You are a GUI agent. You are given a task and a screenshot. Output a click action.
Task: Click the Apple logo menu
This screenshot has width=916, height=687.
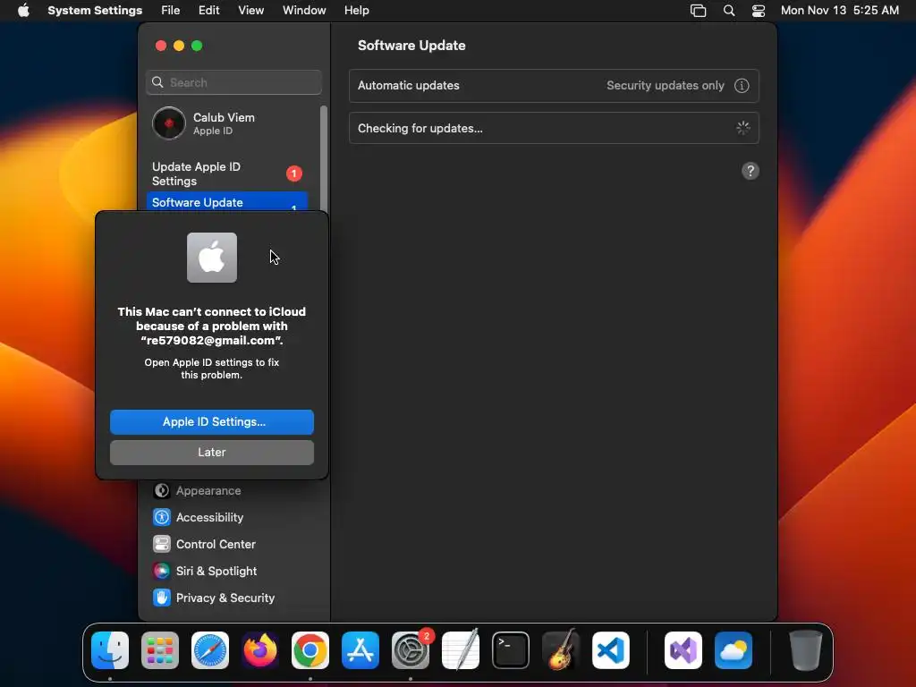pos(23,10)
